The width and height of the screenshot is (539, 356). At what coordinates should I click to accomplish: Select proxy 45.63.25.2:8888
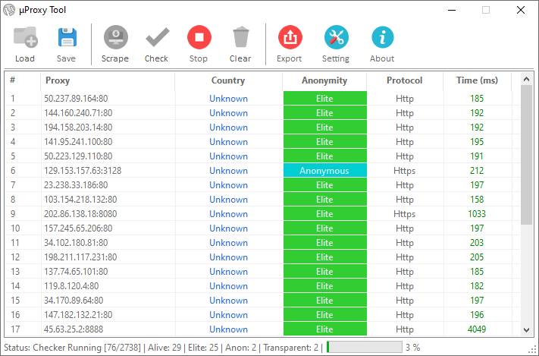pyautogui.click(x=74, y=330)
